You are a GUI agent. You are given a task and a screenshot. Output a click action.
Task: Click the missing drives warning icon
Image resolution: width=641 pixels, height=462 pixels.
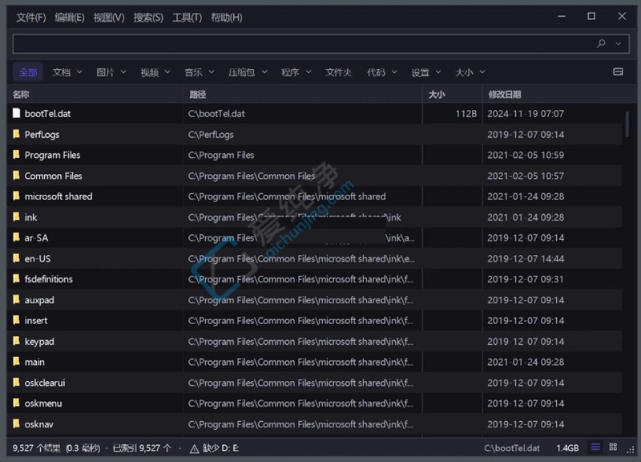[x=194, y=449]
